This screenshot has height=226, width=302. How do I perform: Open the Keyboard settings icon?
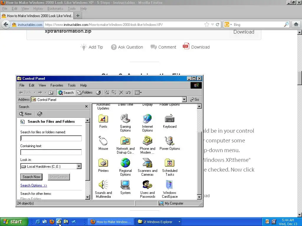(x=170, y=121)
